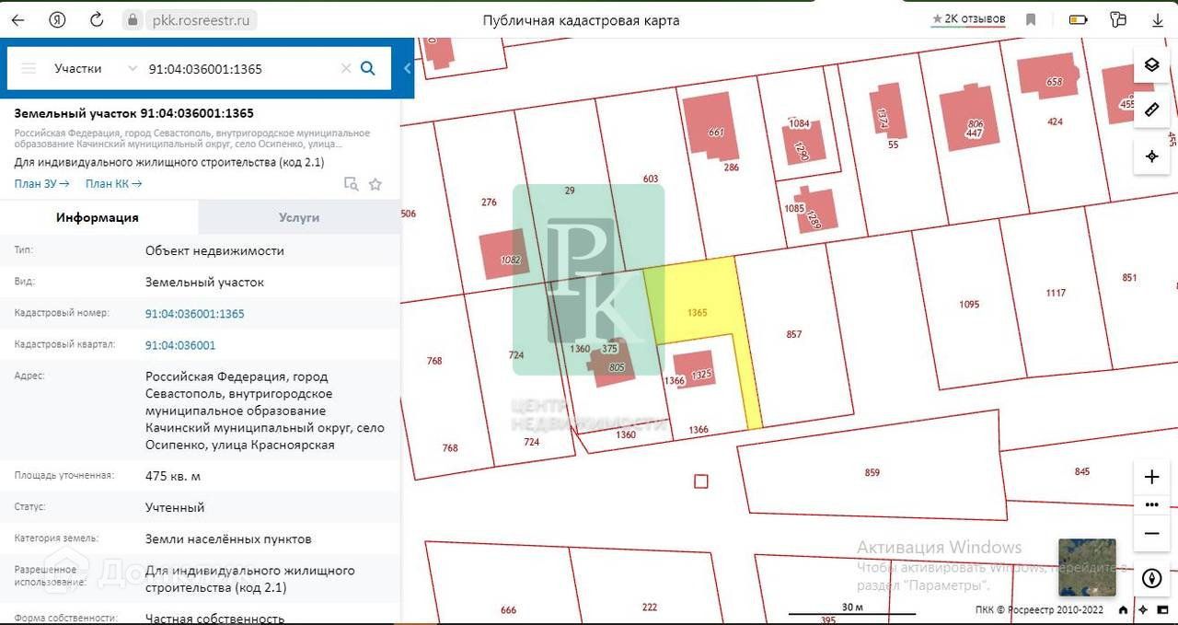Open the hamburger menu in the search box
1178x625 pixels.
coord(29,68)
